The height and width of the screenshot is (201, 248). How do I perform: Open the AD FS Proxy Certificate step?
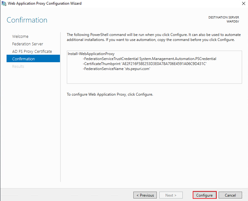tap(32, 52)
